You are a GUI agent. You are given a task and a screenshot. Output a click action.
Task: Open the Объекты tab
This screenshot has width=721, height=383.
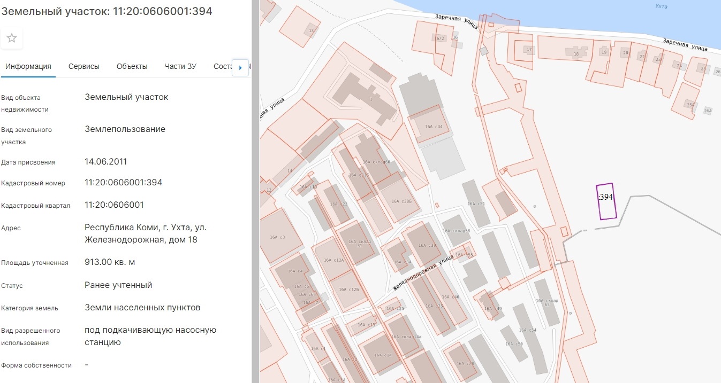pyautogui.click(x=132, y=67)
